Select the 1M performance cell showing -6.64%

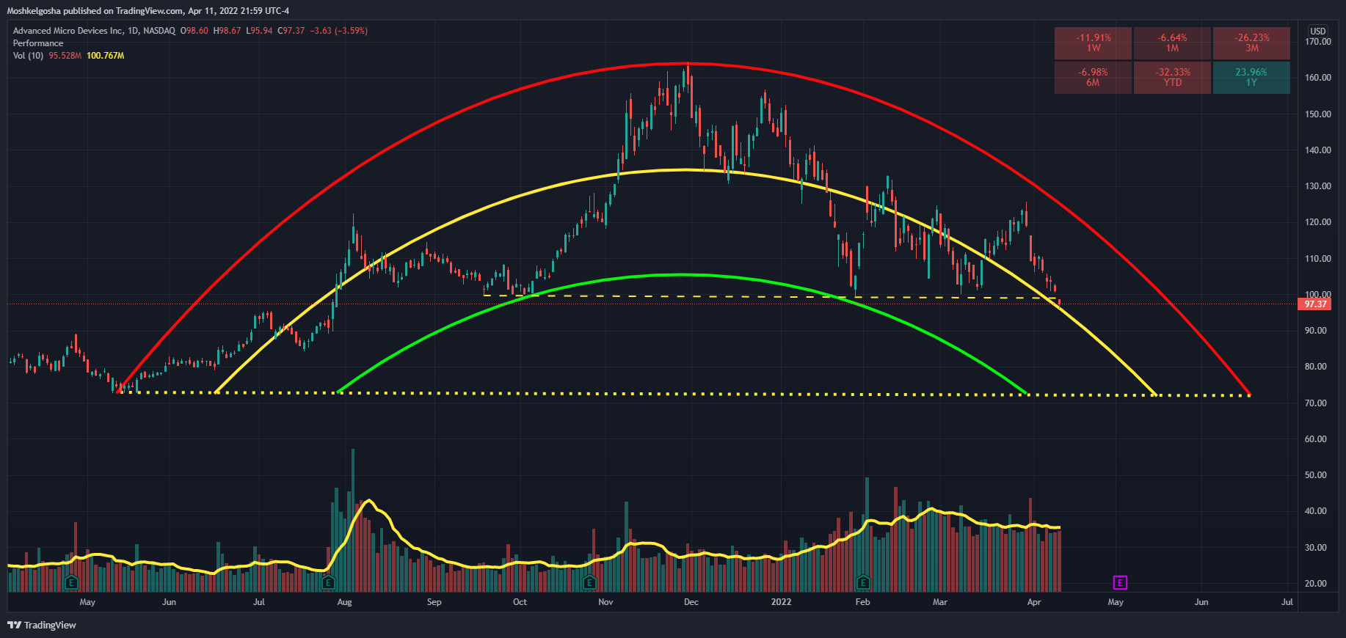(1172, 43)
